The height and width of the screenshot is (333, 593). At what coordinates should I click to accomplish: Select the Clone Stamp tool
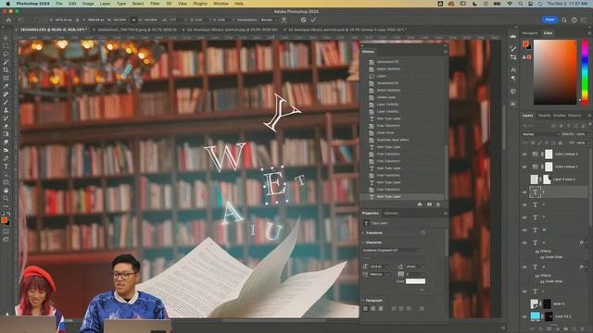tap(6, 110)
